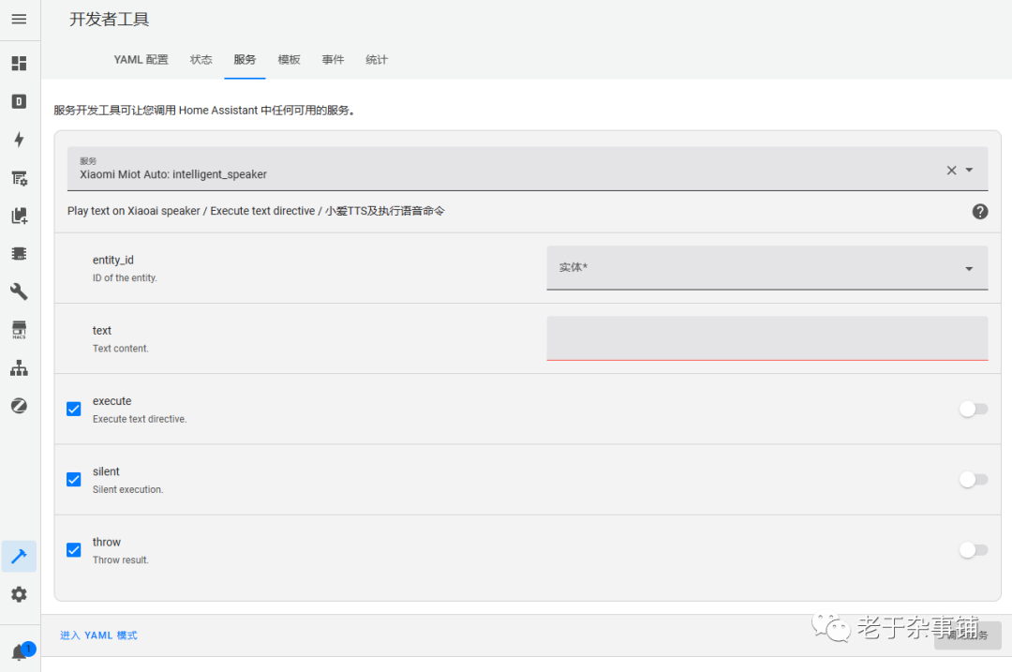Uncheck the execute checkbox
The image size is (1012, 672).
(x=74, y=409)
